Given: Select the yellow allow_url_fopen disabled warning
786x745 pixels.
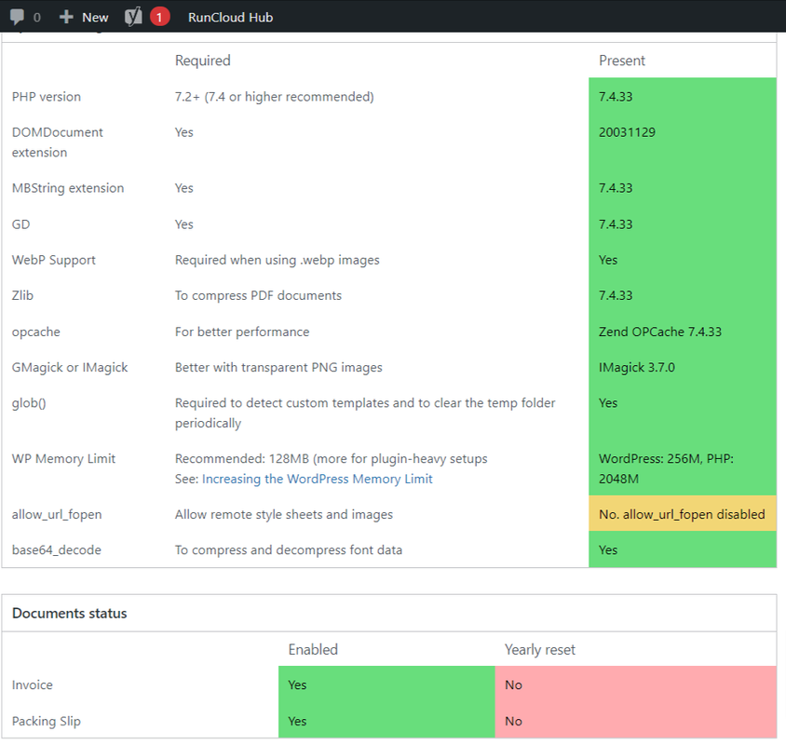Looking at the screenshot, I should pyautogui.click(x=683, y=514).
